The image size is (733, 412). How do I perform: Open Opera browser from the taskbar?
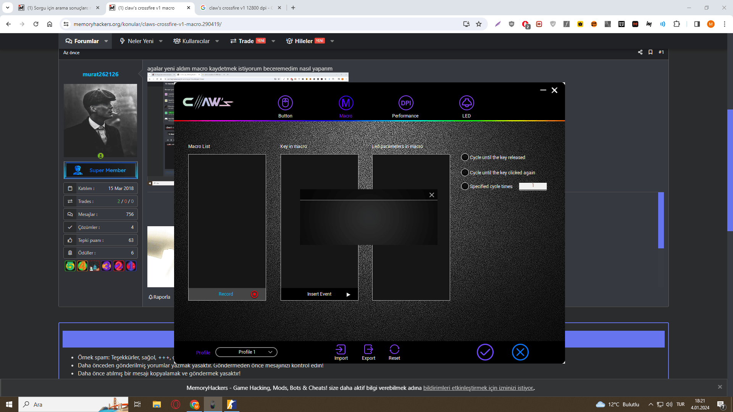pyautogui.click(x=176, y=404)
